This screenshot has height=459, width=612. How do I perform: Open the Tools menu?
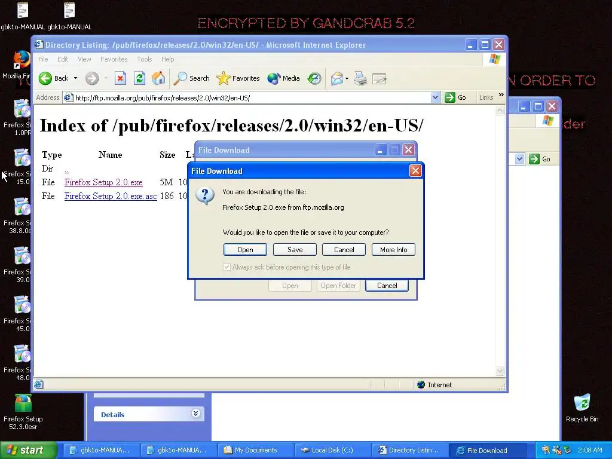point(145,59)
